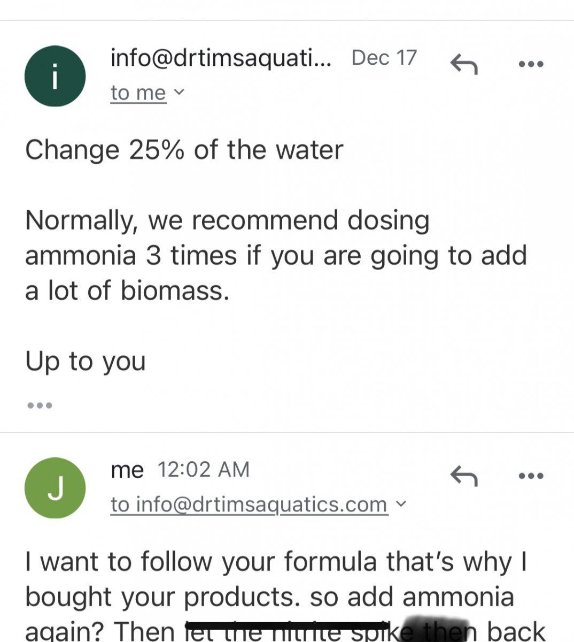Tap the dark green 'i' sender avatar
Image resolution: width=574 pixels, height=642 pixels.
point(55,76)
